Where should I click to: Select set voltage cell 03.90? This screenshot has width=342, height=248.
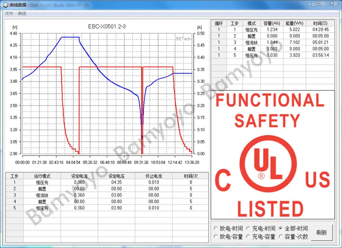pyautogui.click(x=116, y=208)
